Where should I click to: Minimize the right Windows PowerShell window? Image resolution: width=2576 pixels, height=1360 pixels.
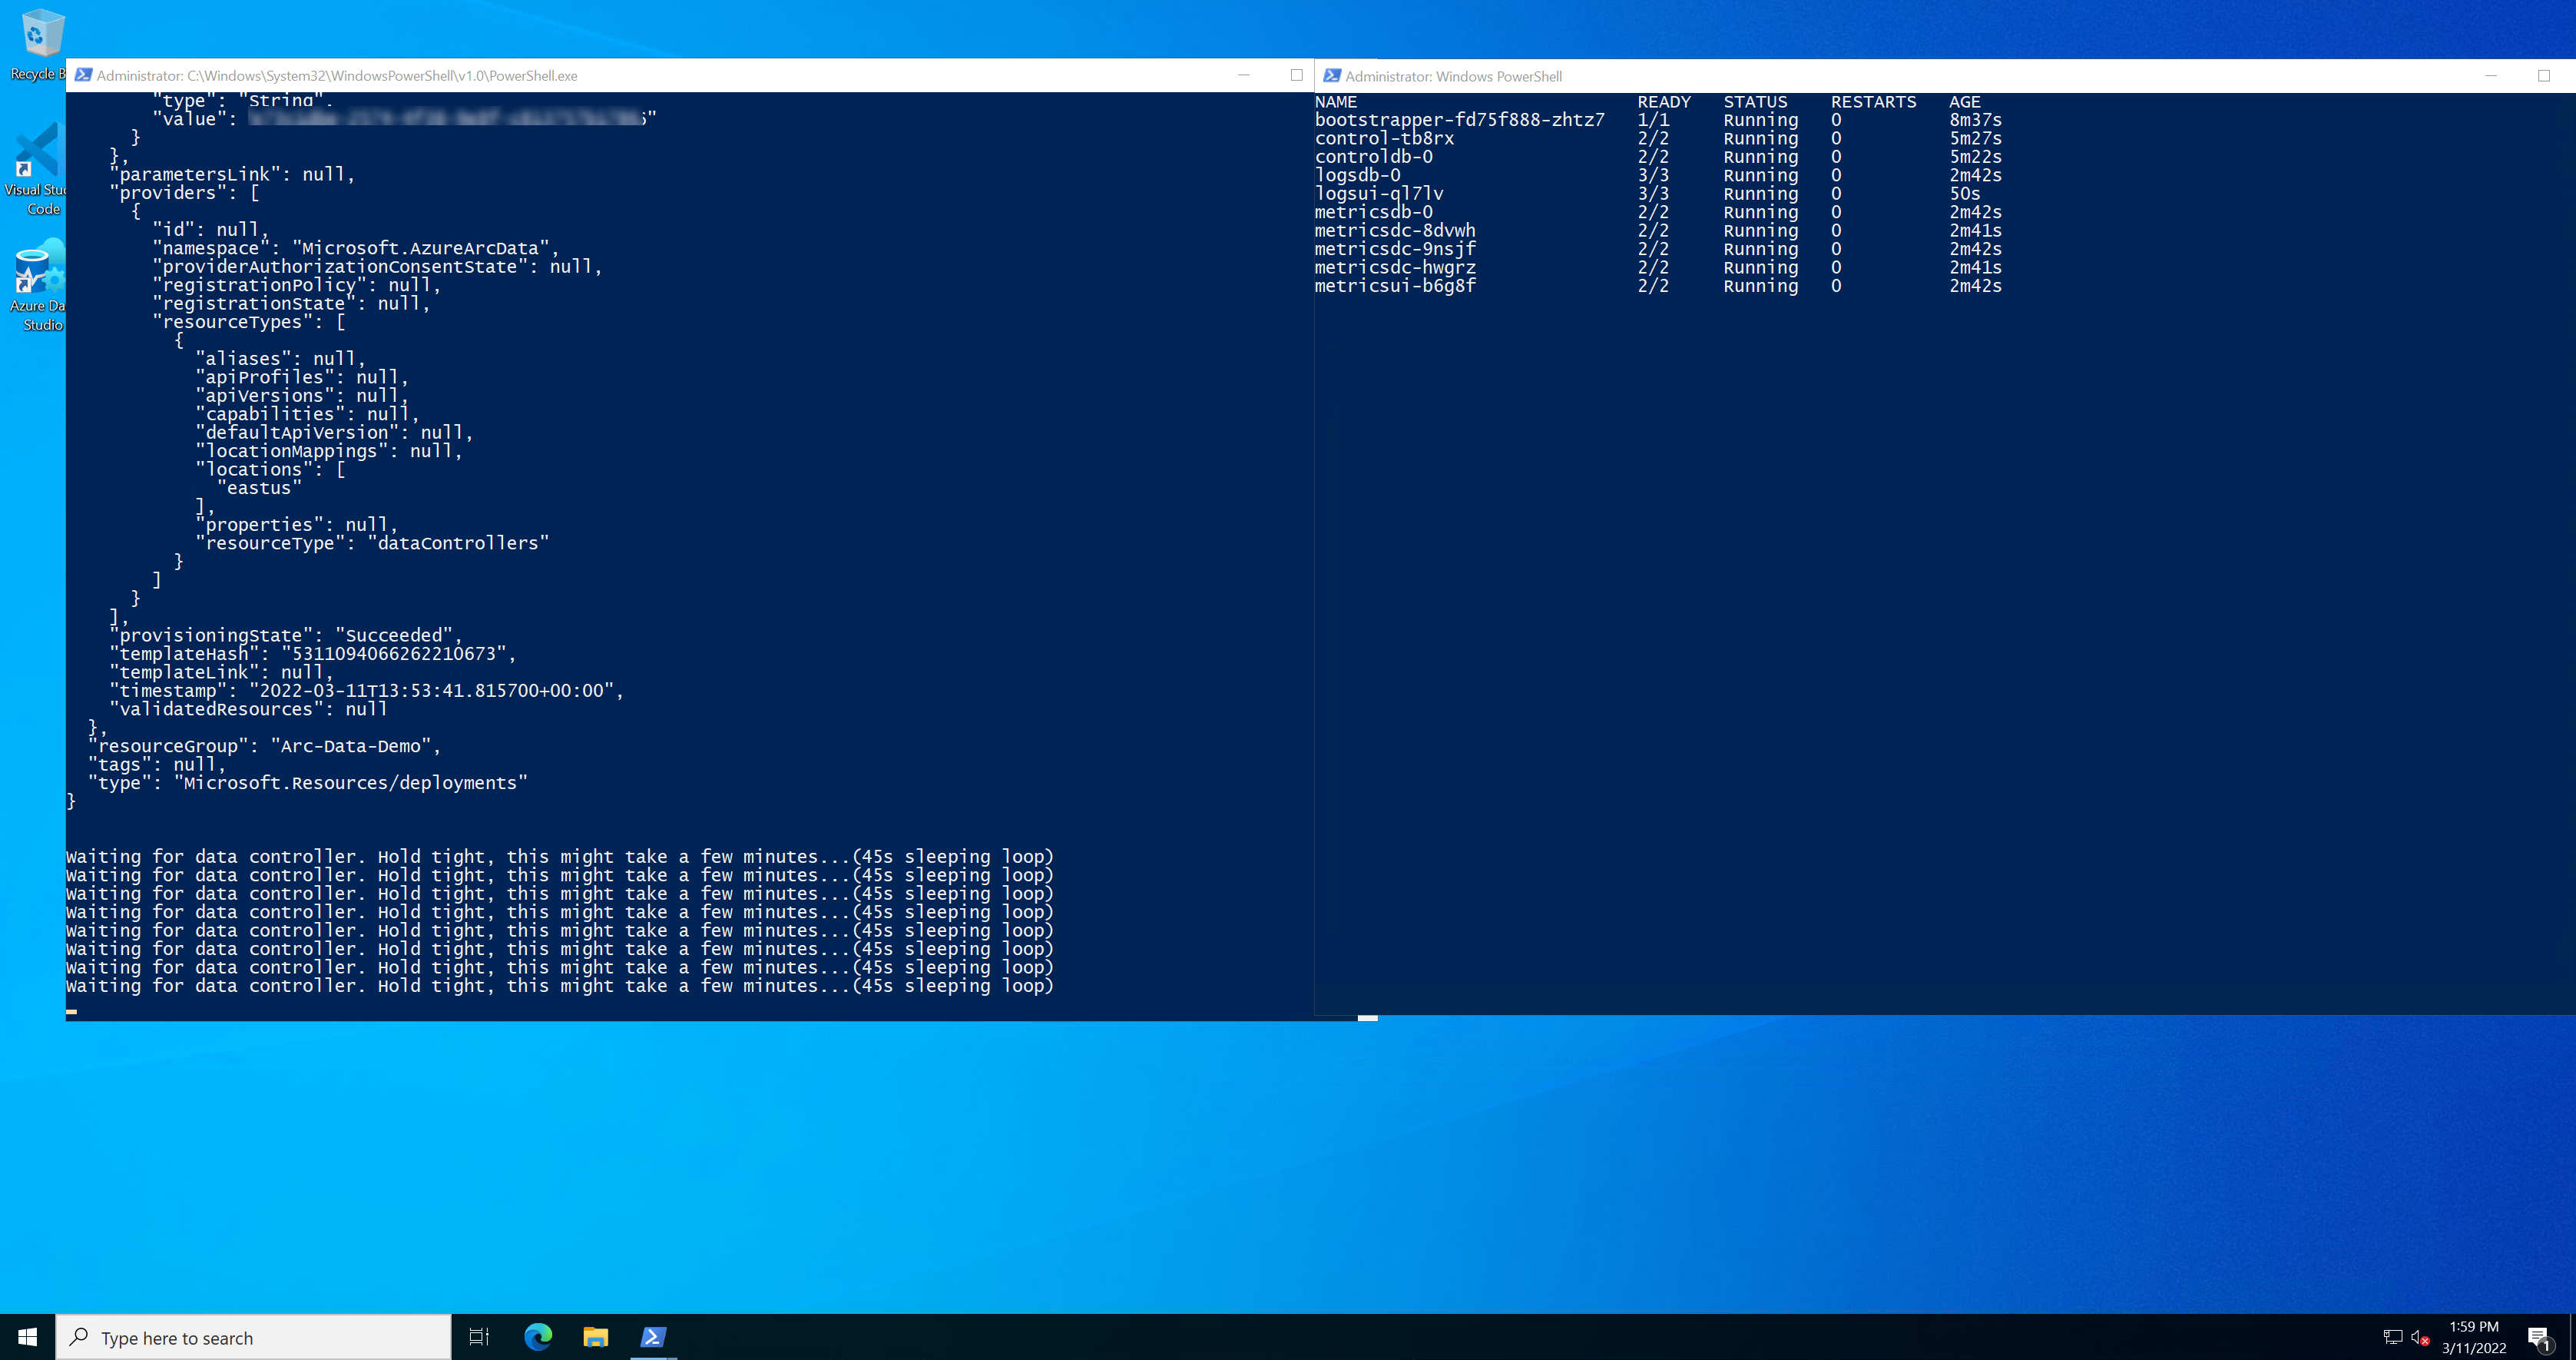pos(2491,76)
